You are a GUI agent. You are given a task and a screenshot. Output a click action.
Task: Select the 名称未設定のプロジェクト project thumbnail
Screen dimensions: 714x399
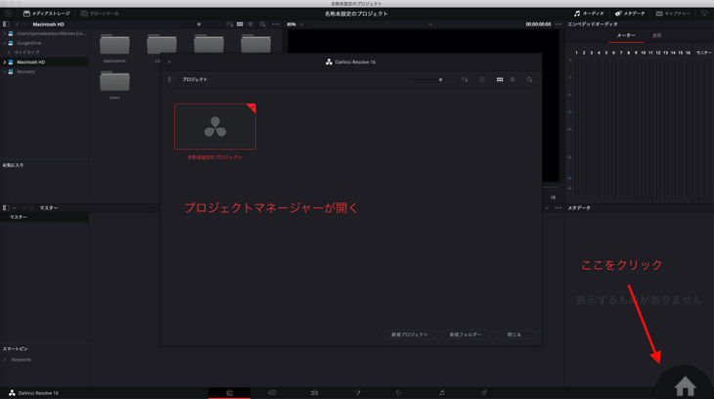(x=215, y=126)
